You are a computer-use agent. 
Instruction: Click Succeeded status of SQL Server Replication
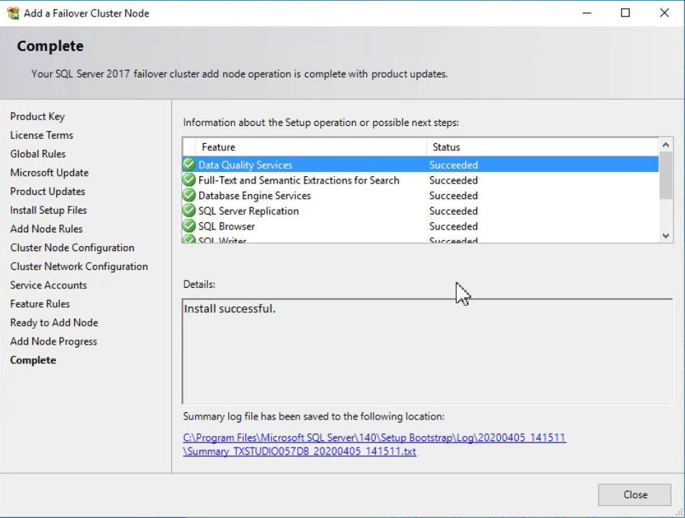[453, 211]
